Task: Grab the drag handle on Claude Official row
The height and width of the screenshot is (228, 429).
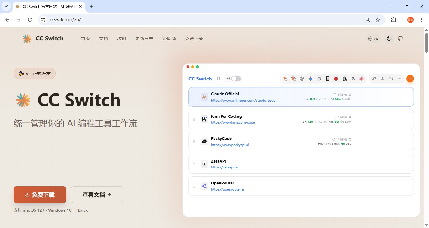Action: coord(194,97)
